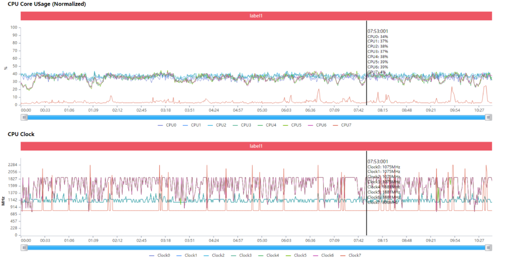Image resolution: width=513 pixels, height=259 pixels.
Task: Toggle CPU4 series in usage legend
Action: coord(267,125)
